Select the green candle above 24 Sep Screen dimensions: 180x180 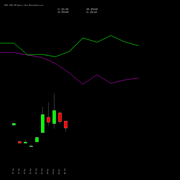click(x=37, y=140)
